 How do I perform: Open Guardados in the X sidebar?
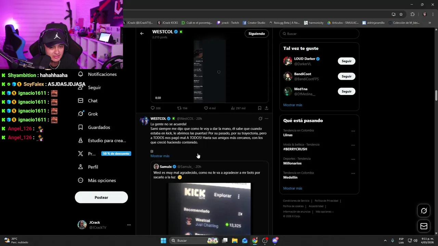(x=94, y=127)
